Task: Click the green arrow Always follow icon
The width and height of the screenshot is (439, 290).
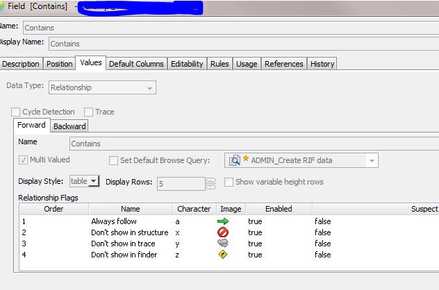Action: pyautogui.click(x=223, y=221)
